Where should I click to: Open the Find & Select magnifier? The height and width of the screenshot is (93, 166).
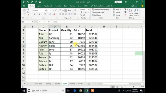[x=136, y=12]
